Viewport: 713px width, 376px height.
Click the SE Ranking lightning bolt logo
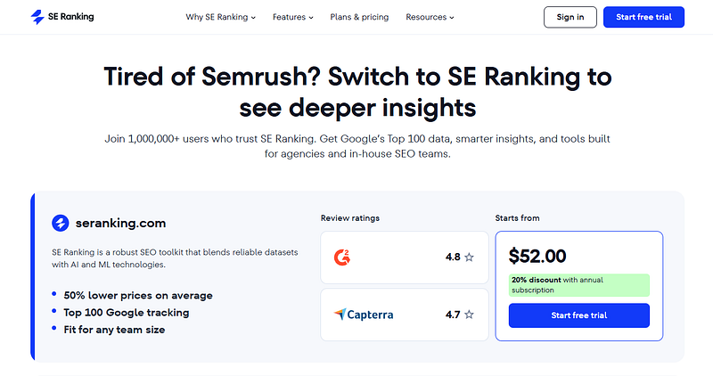37,17
